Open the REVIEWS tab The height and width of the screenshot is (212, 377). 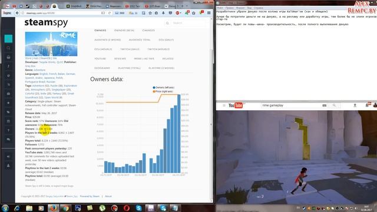(x=120, y=59)
